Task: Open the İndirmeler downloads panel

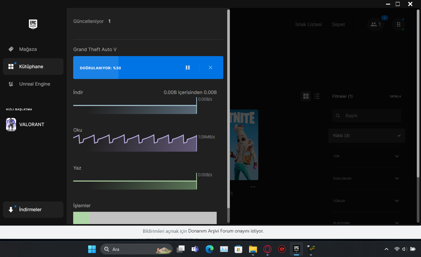Action: point(33,210)
